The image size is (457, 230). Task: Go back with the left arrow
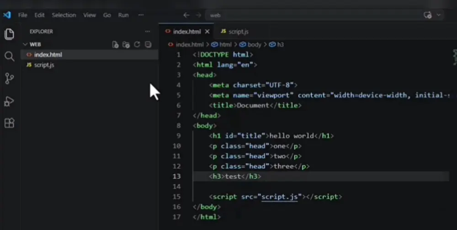pos(186,15)
